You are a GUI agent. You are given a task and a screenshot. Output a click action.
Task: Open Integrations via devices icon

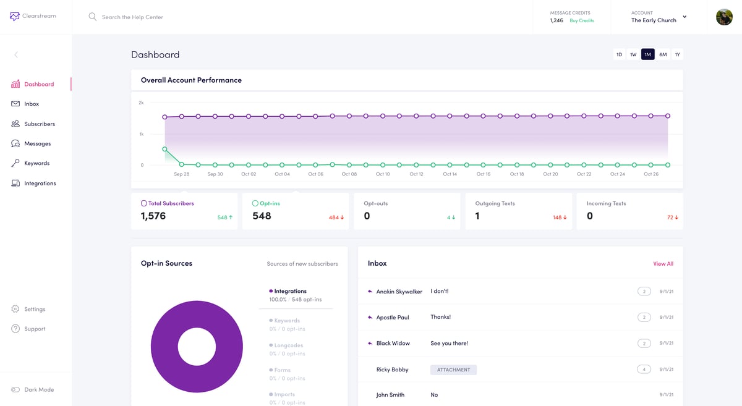point(15,184)
